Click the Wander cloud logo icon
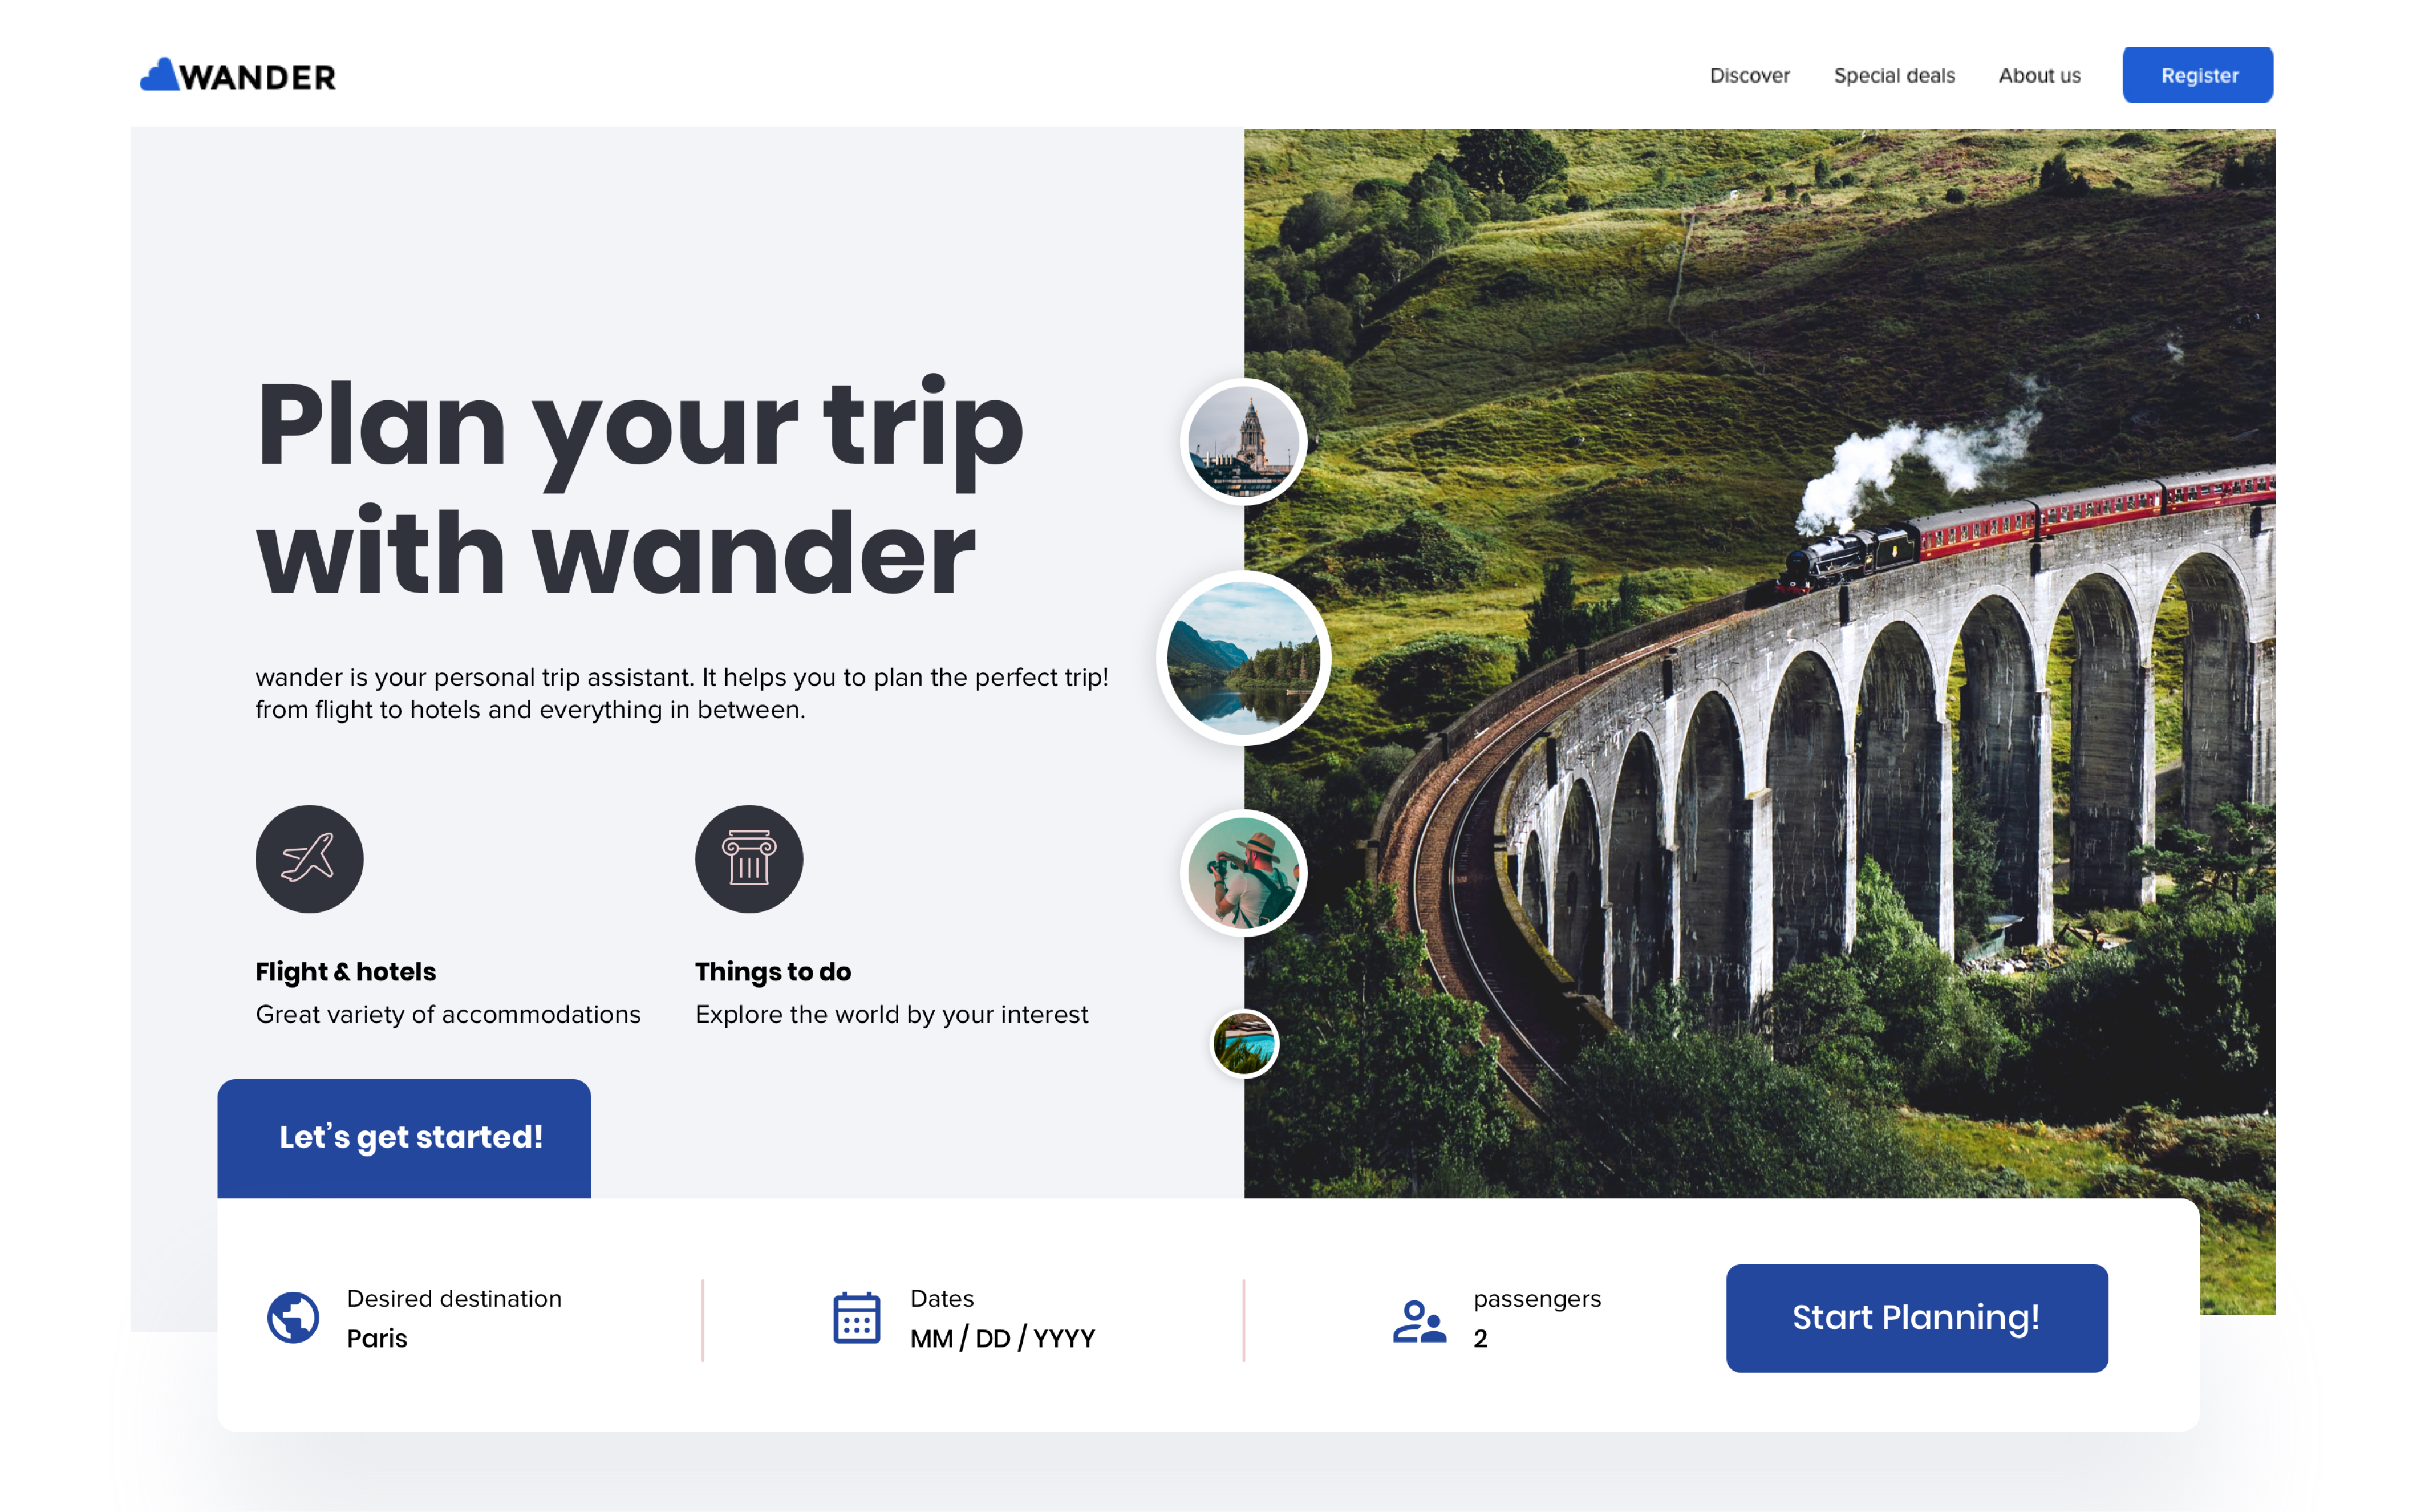The width and height of the screenshot is (2433, 1512). [x=159, y=75]
